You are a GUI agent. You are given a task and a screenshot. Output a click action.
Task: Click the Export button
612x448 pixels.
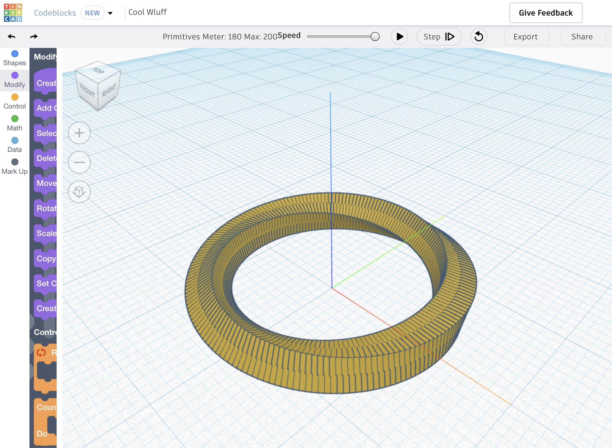pos(526,37)
